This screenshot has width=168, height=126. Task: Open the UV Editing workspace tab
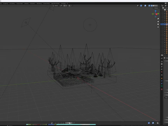tap(12, 3)
